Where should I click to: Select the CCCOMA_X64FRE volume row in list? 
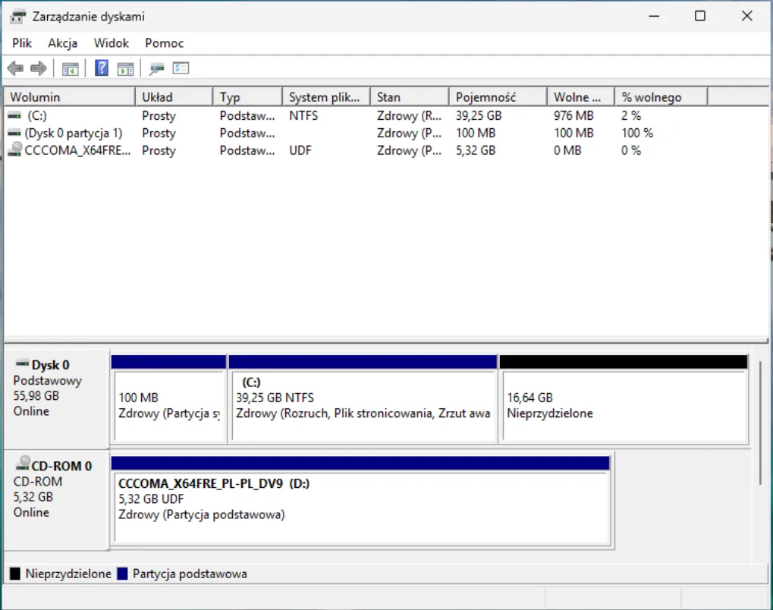click(77, 150)
